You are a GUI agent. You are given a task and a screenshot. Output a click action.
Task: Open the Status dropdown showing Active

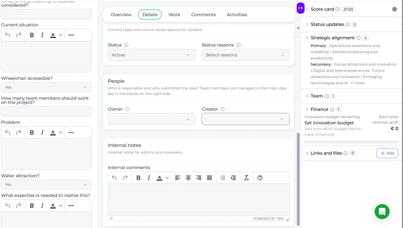152,55
